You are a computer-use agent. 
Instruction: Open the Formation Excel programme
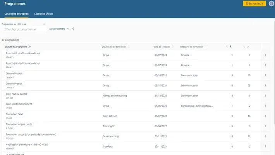point(14,114)
